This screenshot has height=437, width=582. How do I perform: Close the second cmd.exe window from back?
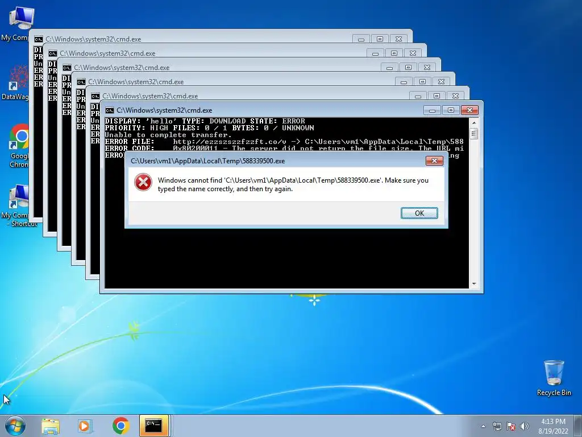413,53
